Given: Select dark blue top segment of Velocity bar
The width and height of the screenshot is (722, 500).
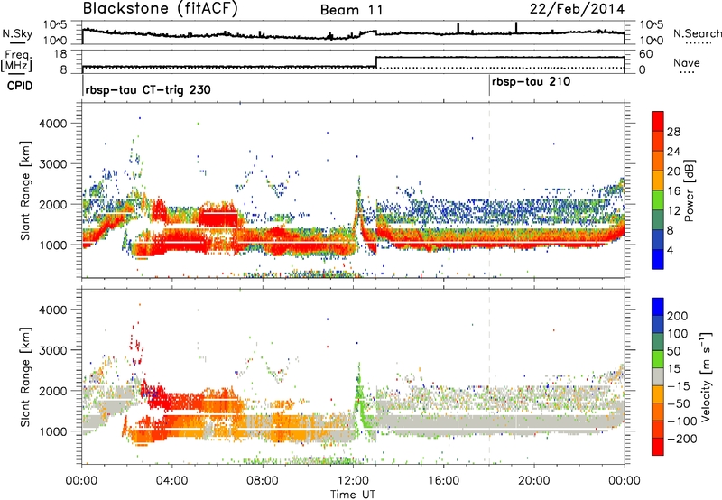Looking at the screenshot, I should click(660, 309).
